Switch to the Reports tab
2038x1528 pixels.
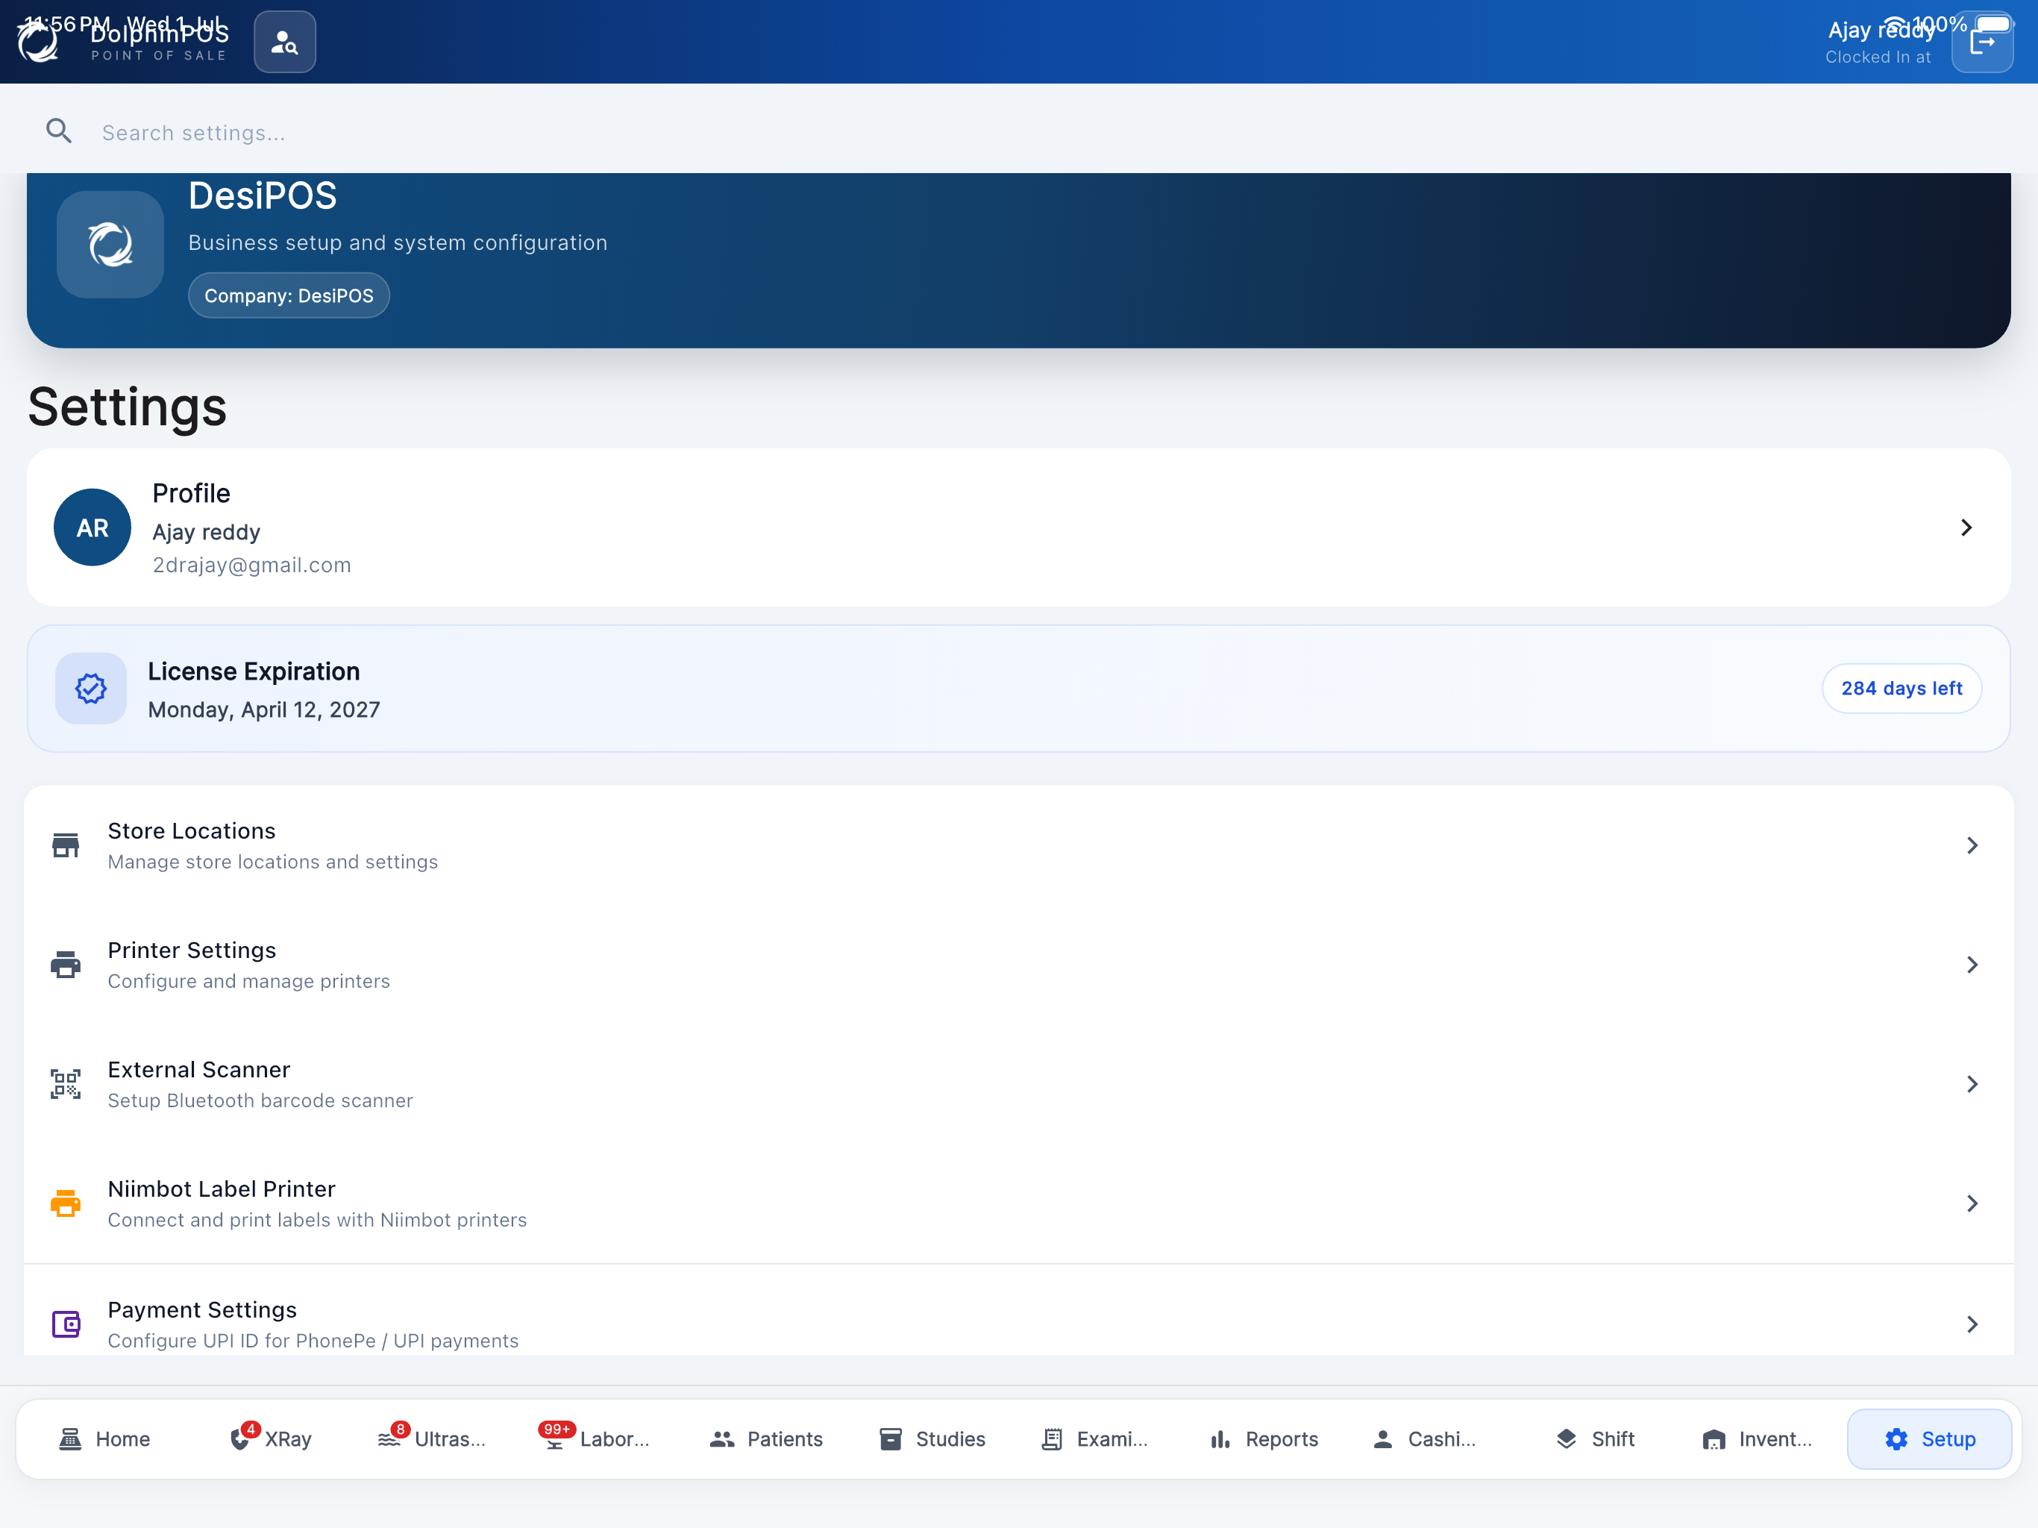point(1263,1438)
